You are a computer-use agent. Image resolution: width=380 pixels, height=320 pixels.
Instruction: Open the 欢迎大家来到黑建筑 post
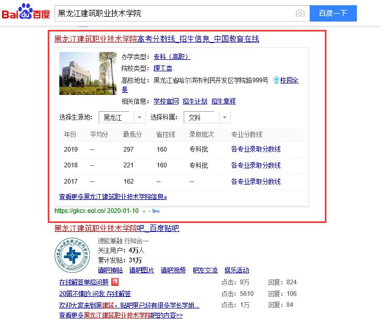tap(129, 305)
